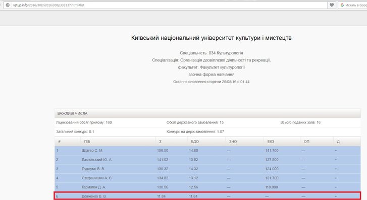Click 'Конкурс на держ.замовлення: 1.07' value
This screenshot has height=200, width=367.
(x=195, y=132)
